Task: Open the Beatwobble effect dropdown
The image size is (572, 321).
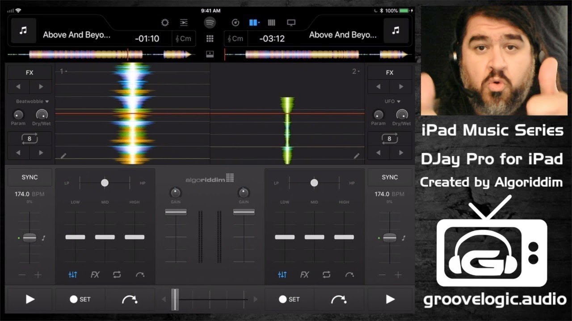Action: 32,101
